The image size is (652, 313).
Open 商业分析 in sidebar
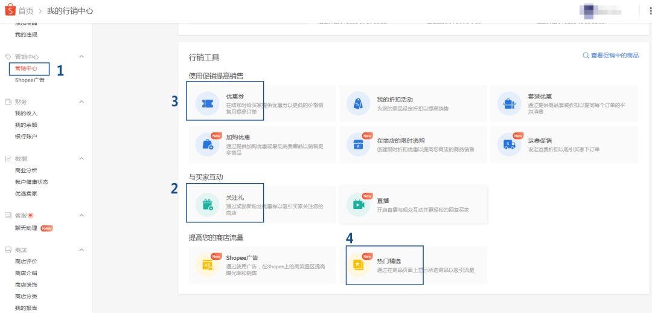(x=26, y=170)
